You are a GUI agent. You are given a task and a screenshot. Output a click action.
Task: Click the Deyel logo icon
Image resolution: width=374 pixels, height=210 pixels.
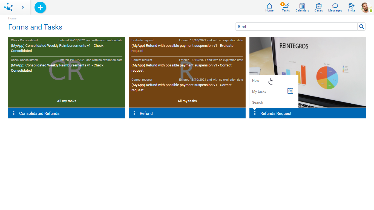tap(8, 7)
